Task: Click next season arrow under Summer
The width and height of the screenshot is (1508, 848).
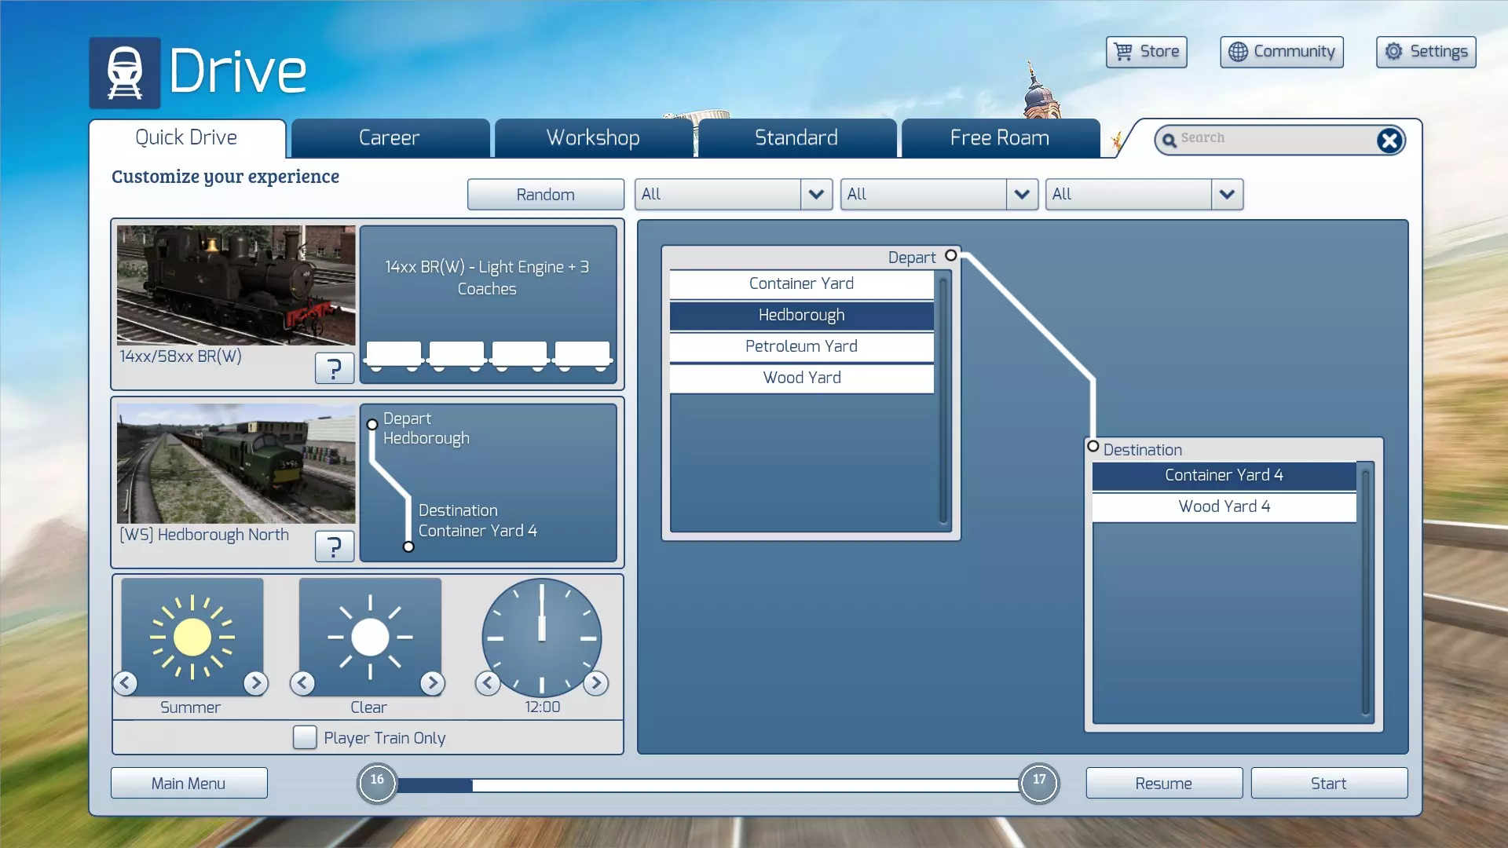Action: [255, 683]
